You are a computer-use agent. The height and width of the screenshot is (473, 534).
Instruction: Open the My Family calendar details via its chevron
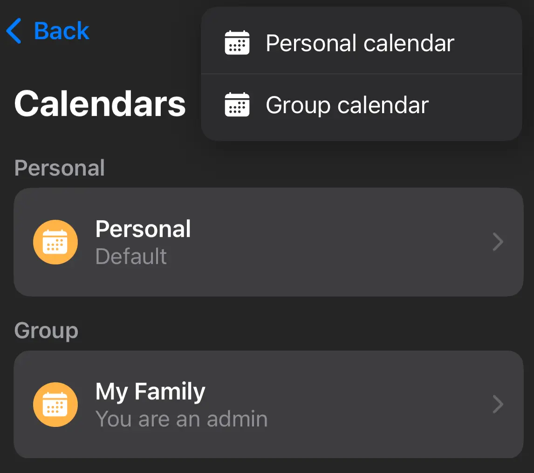coord(498,404)
